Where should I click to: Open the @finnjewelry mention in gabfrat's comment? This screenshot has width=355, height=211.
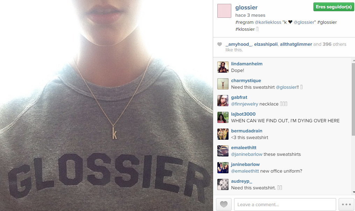[245, 104]
